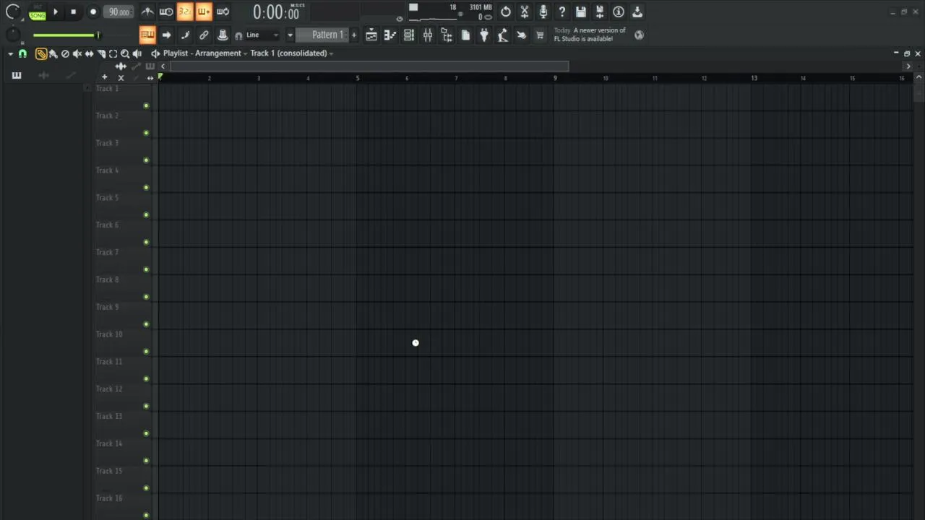The height and width of the screenshot is (520, 925).
Task: Toggle wait for input before playing
Action: pyautogui.click(x=166, y=12)
